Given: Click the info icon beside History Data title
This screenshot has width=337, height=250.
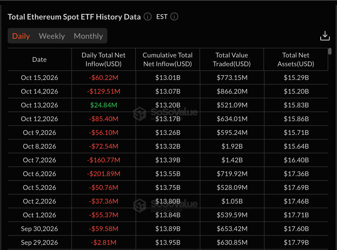Looking at the screenshot, I should tap(148, 17).
